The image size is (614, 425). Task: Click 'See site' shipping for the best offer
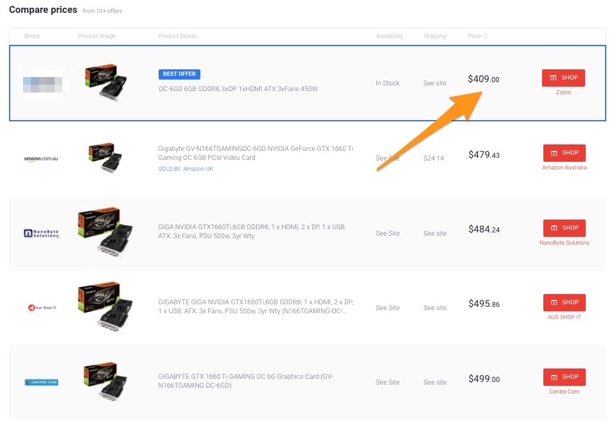[435, 83]
